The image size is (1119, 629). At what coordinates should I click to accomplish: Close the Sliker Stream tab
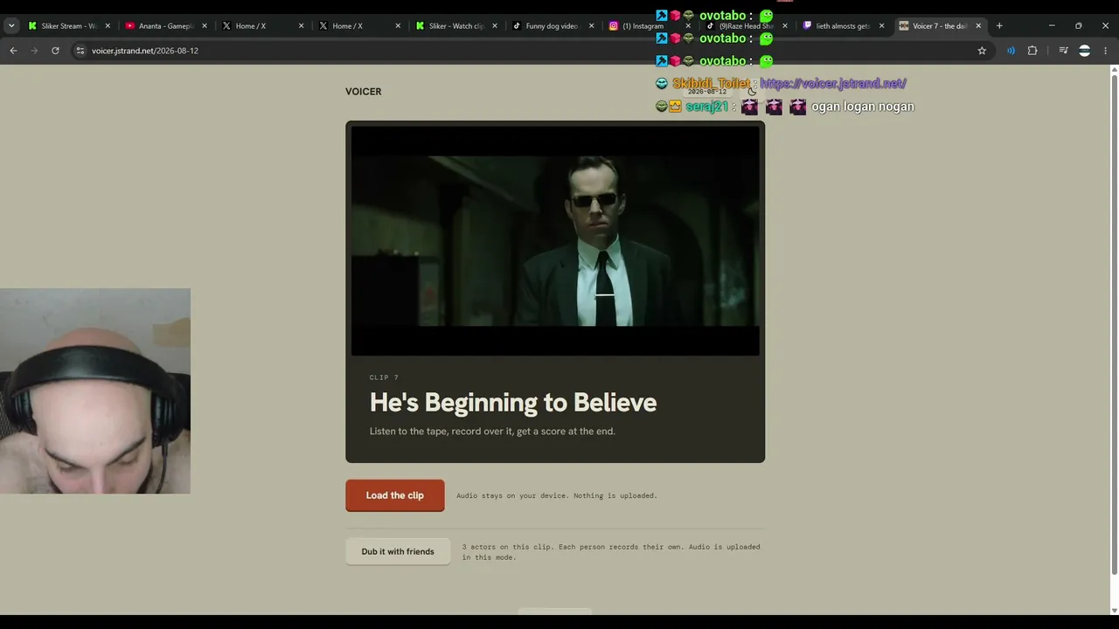coord(108,26)
